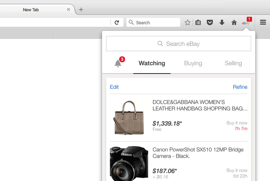Click the + $6.16 shipping cost
The image size is (270, 181).
click(x=160, y=177)
